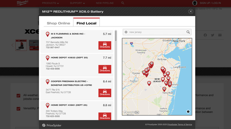Open the PriceSpider Terms of Service link
Image resolution: width=231 pixels, height=129 pixels.
(179, 125)
